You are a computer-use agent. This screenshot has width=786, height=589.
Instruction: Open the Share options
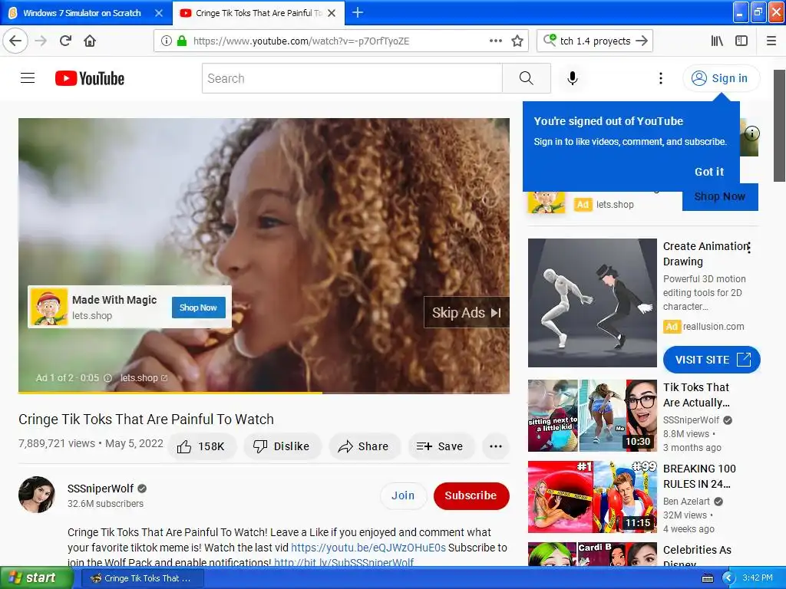tap(364, 446)
